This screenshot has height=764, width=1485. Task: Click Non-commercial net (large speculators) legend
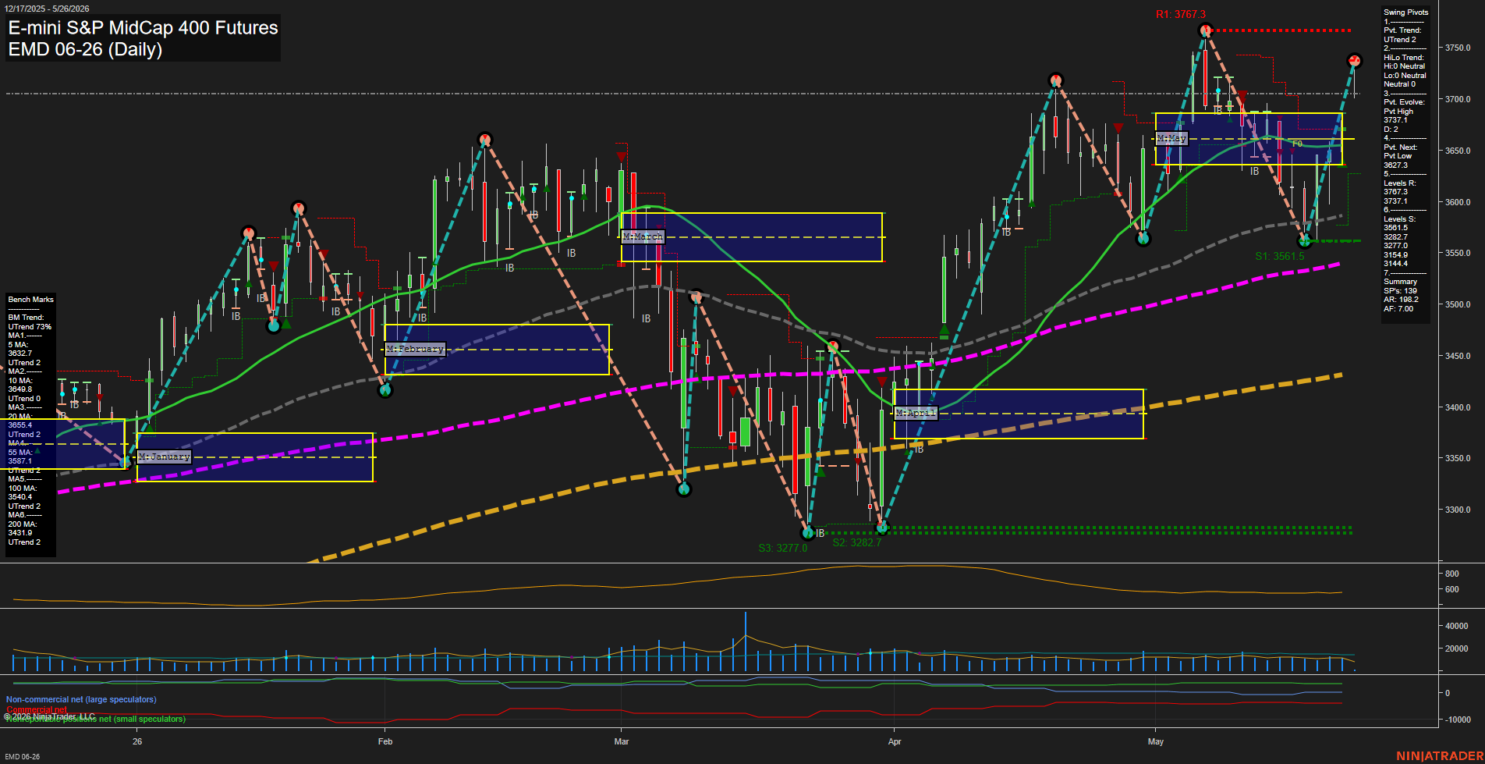(81, 699)
